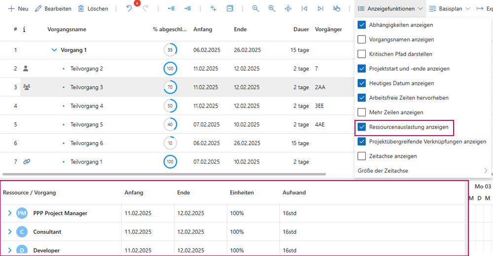Click the Neu button
The width and height of the screenshot is (493, 256).
click(x=18, y=9)
